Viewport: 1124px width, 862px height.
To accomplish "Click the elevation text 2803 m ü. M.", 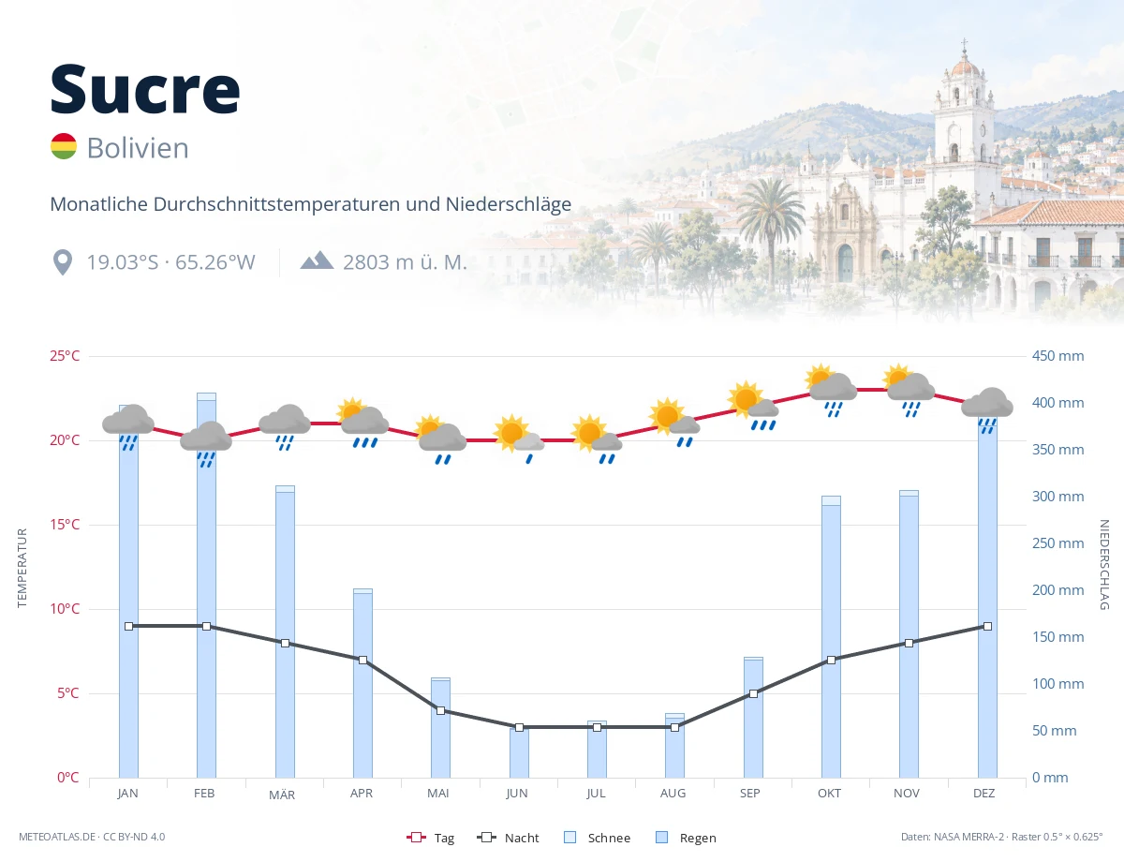I will click(x=405, y=262).
